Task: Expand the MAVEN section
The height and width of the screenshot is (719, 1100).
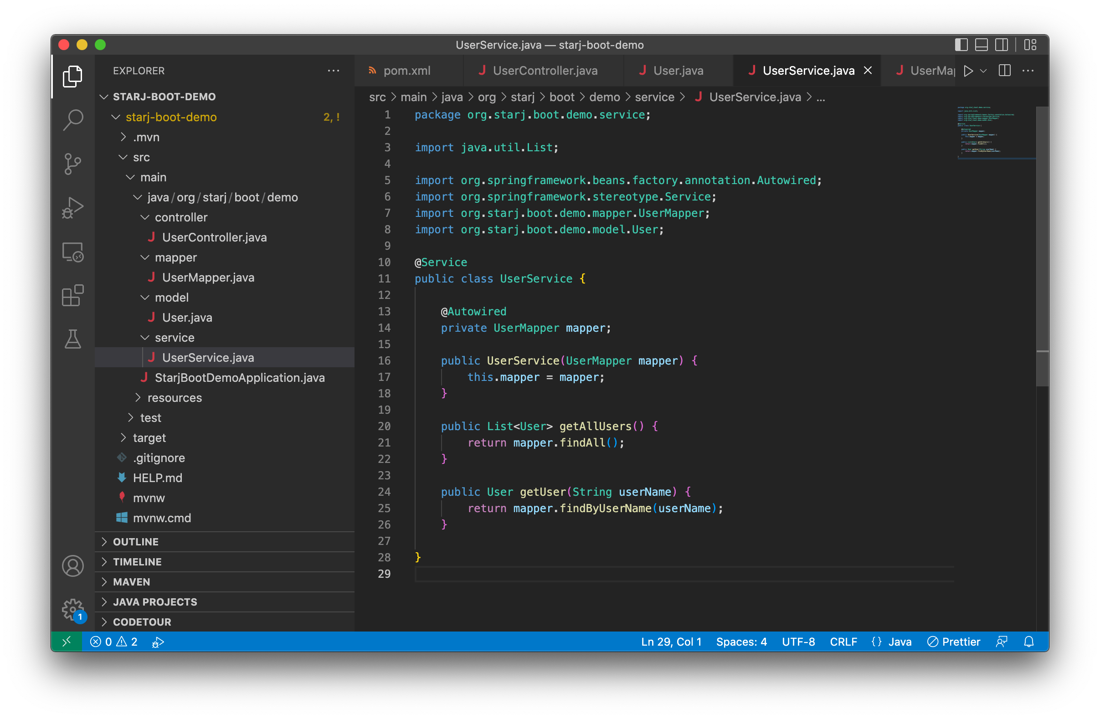Action: click(x=132, y=582)
